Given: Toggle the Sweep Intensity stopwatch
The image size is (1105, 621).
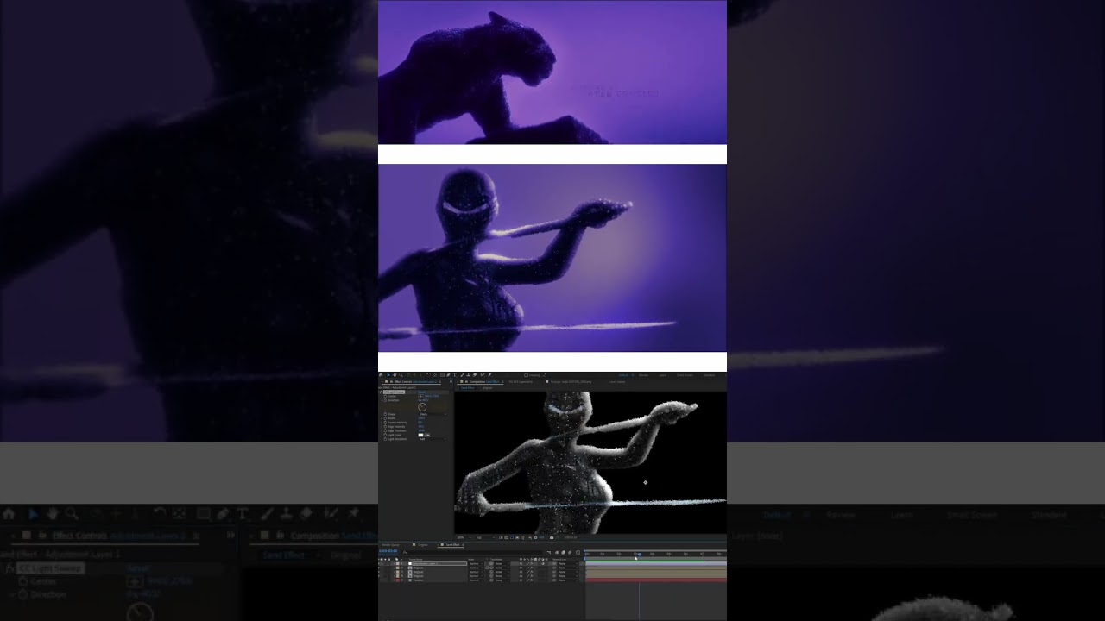Looking at the screenshot, I should pos(385,423).
